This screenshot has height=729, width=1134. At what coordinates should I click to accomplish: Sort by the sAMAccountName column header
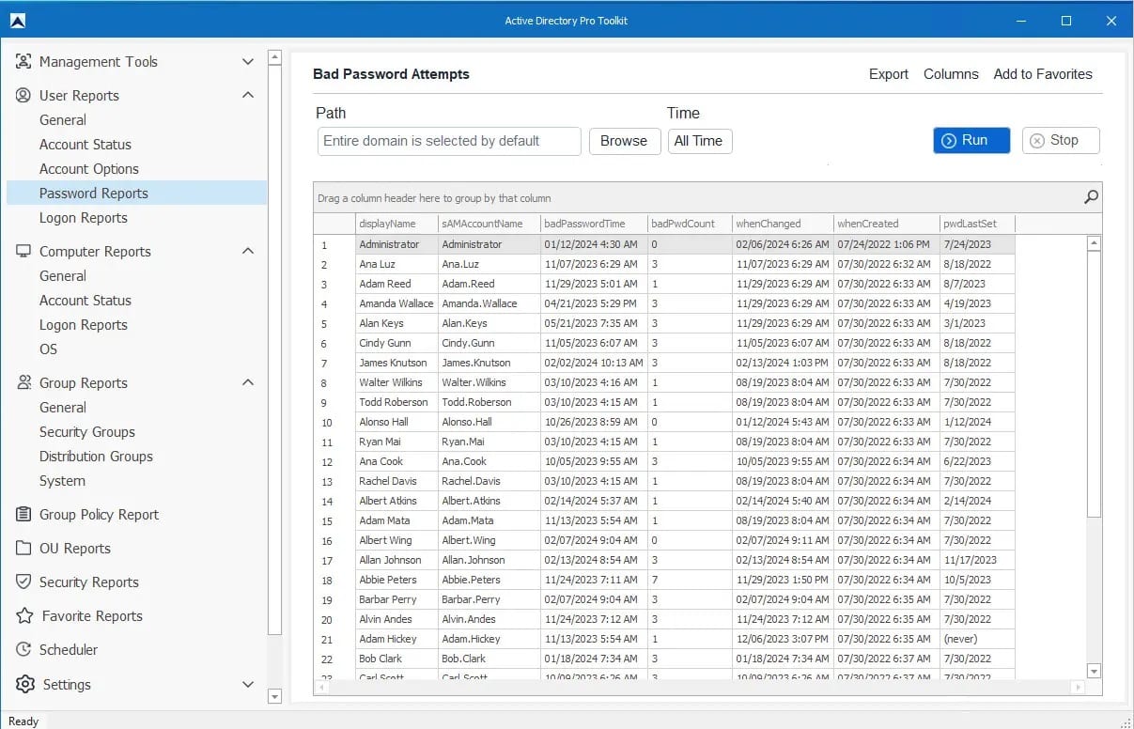pyautogui.click(x=489, y=224)
